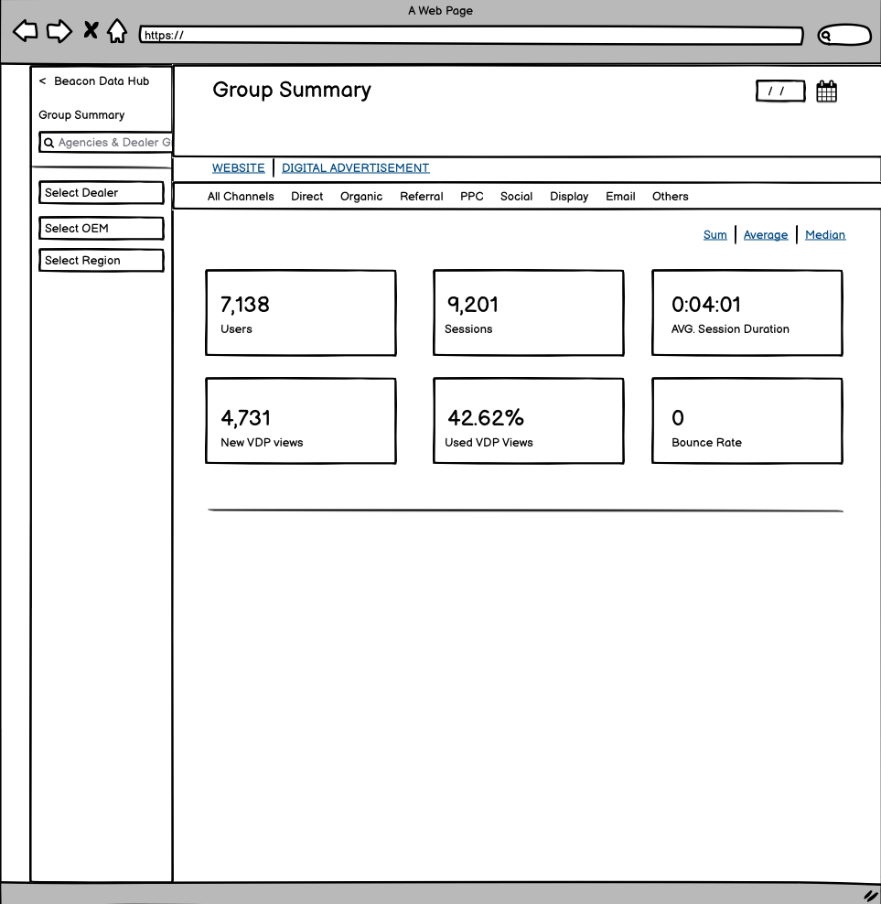Open the Bounce Rate card
Screen dimensions: 881x904
click(x=747, y=421)
